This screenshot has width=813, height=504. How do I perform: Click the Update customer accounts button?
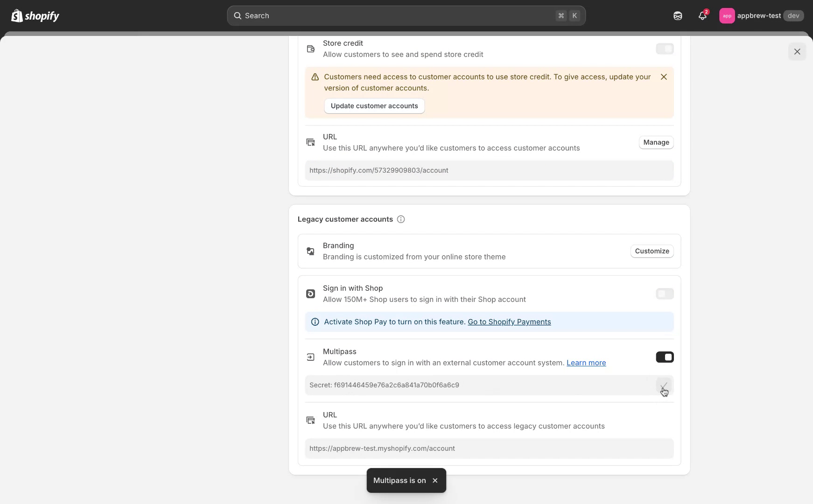pos(374,106)
